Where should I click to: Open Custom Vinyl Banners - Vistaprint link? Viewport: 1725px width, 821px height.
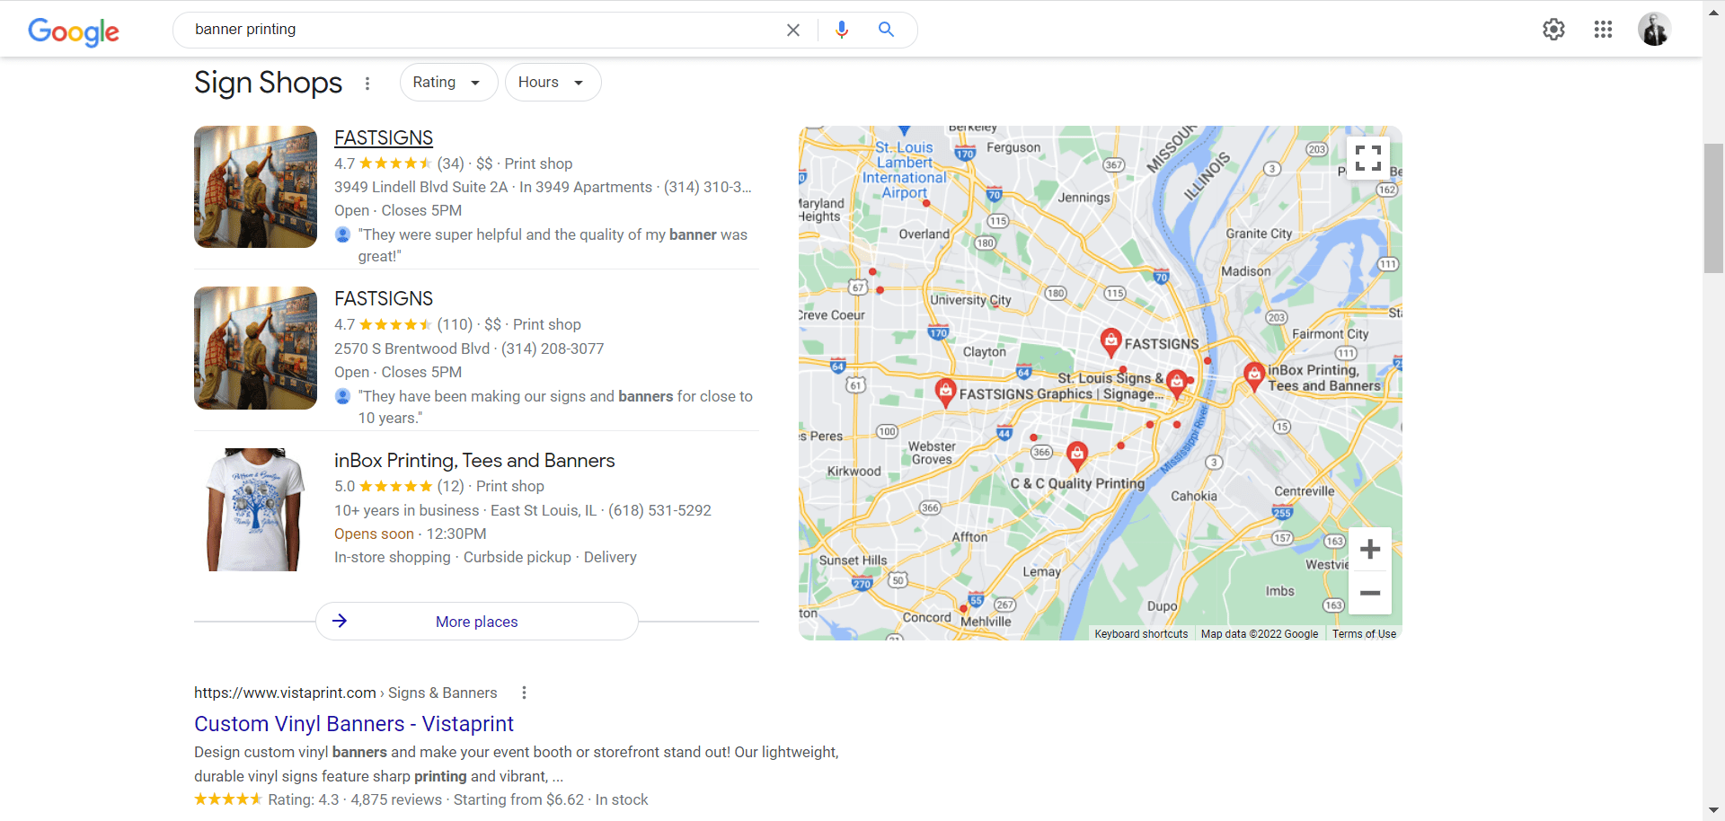pyautogui.click(x=354, y=724)
